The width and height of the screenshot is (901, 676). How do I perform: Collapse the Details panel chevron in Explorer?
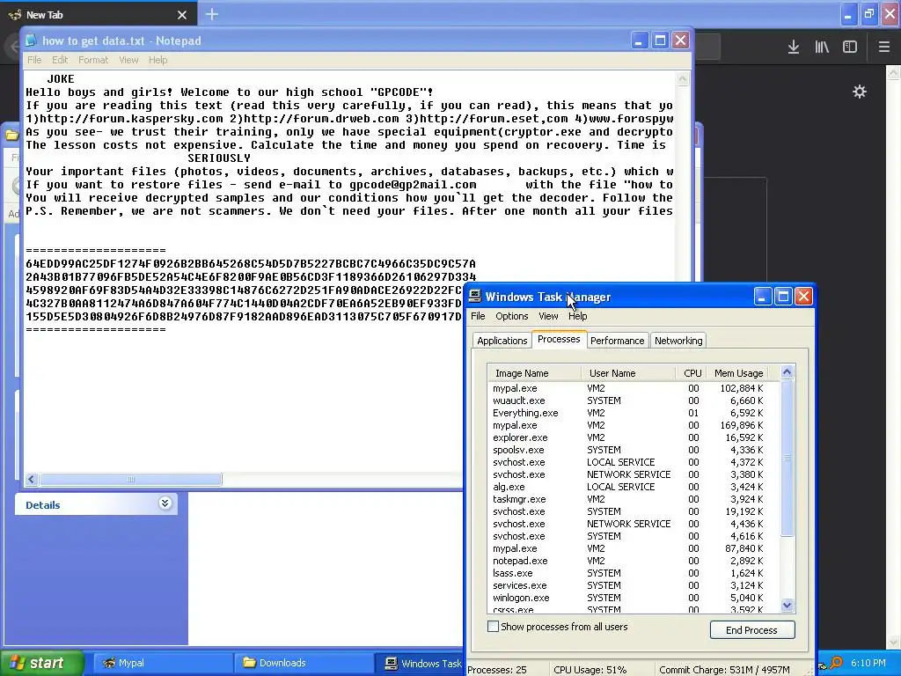pyautogui.click(x=165, y=503)
